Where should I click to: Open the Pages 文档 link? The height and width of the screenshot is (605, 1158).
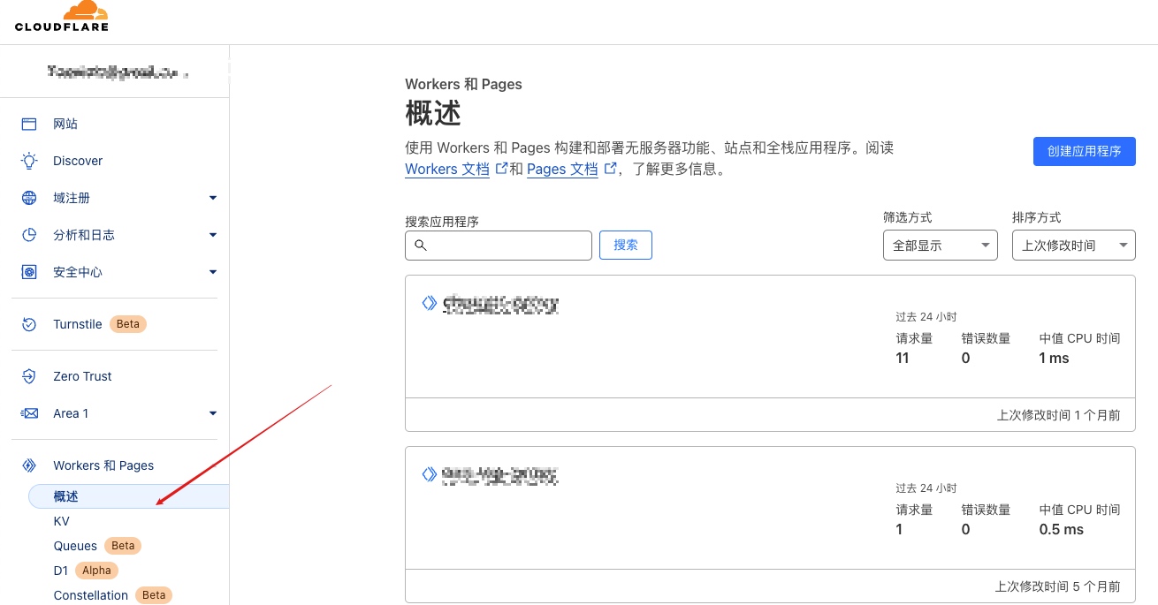point(562,169)
